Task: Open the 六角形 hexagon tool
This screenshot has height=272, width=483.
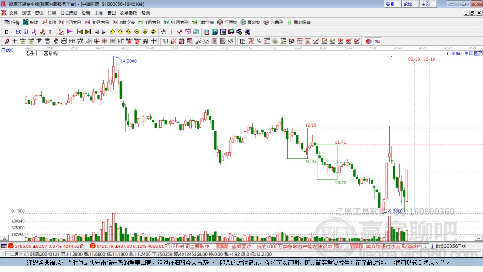Action: 274,23
